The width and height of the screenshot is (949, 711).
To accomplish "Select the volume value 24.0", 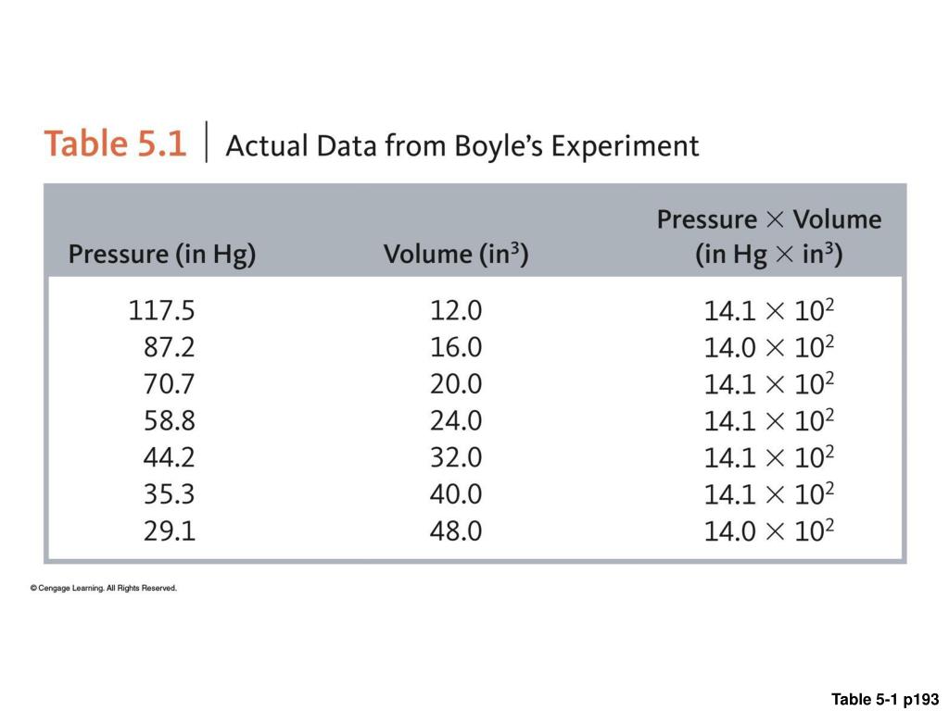I will click(456, 421).
